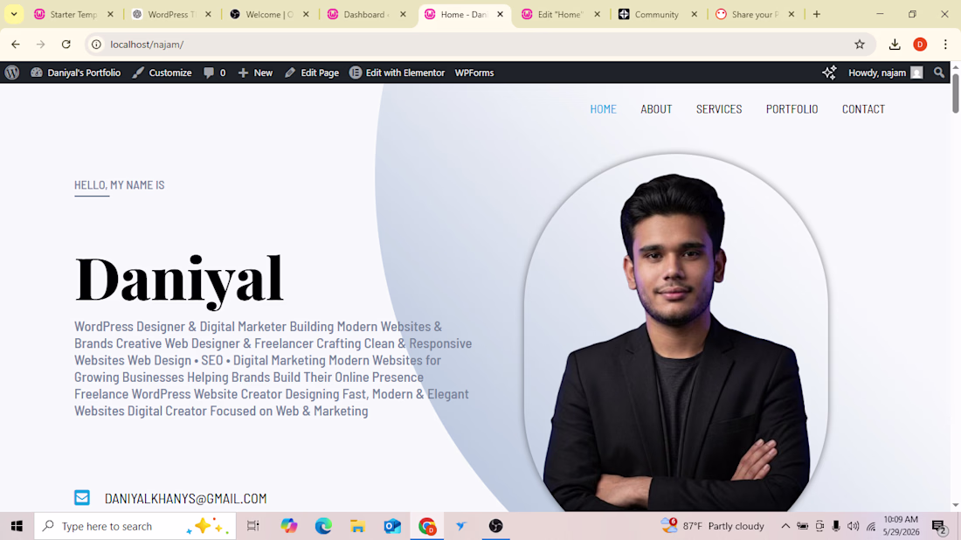Open the WordPress logo menu in admin bar
961x540 pixels.
tap(12, 73)
